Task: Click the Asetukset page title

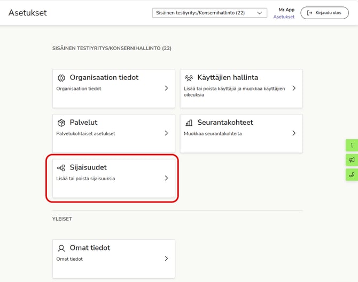Action: click(x=28, y=13)
